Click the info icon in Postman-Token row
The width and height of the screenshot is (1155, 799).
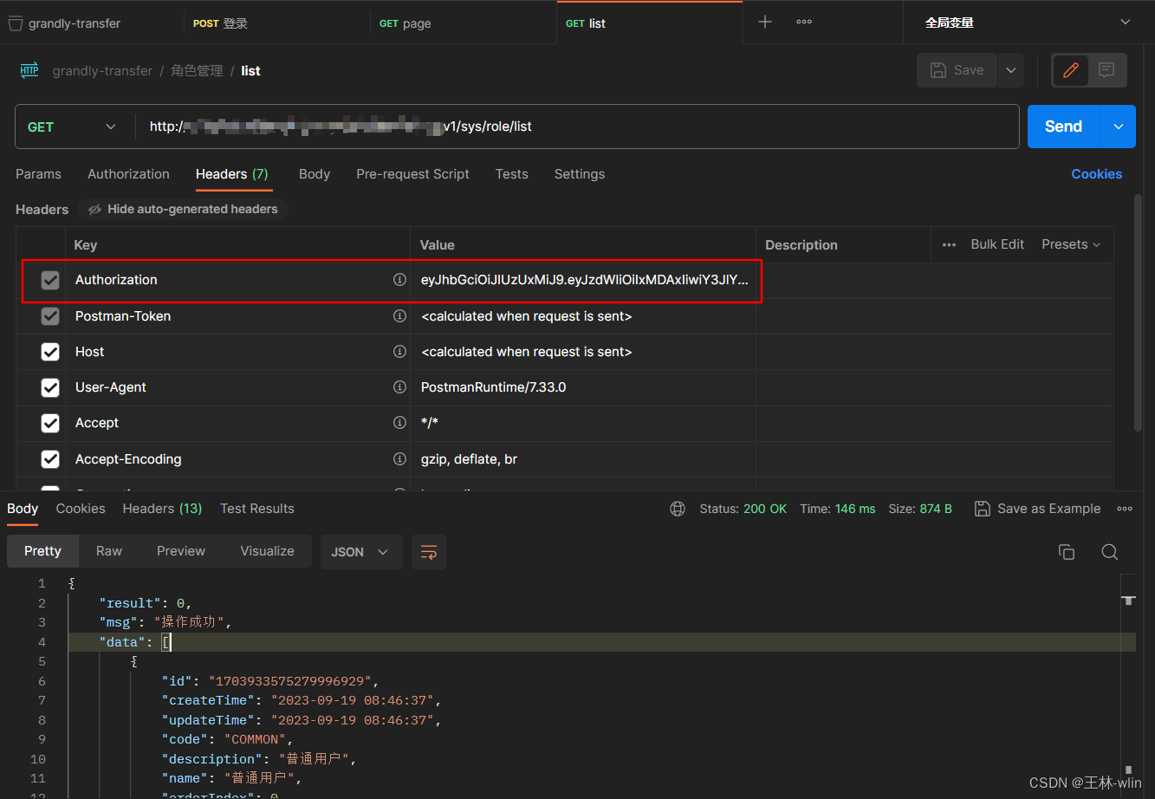pos(399,316)
